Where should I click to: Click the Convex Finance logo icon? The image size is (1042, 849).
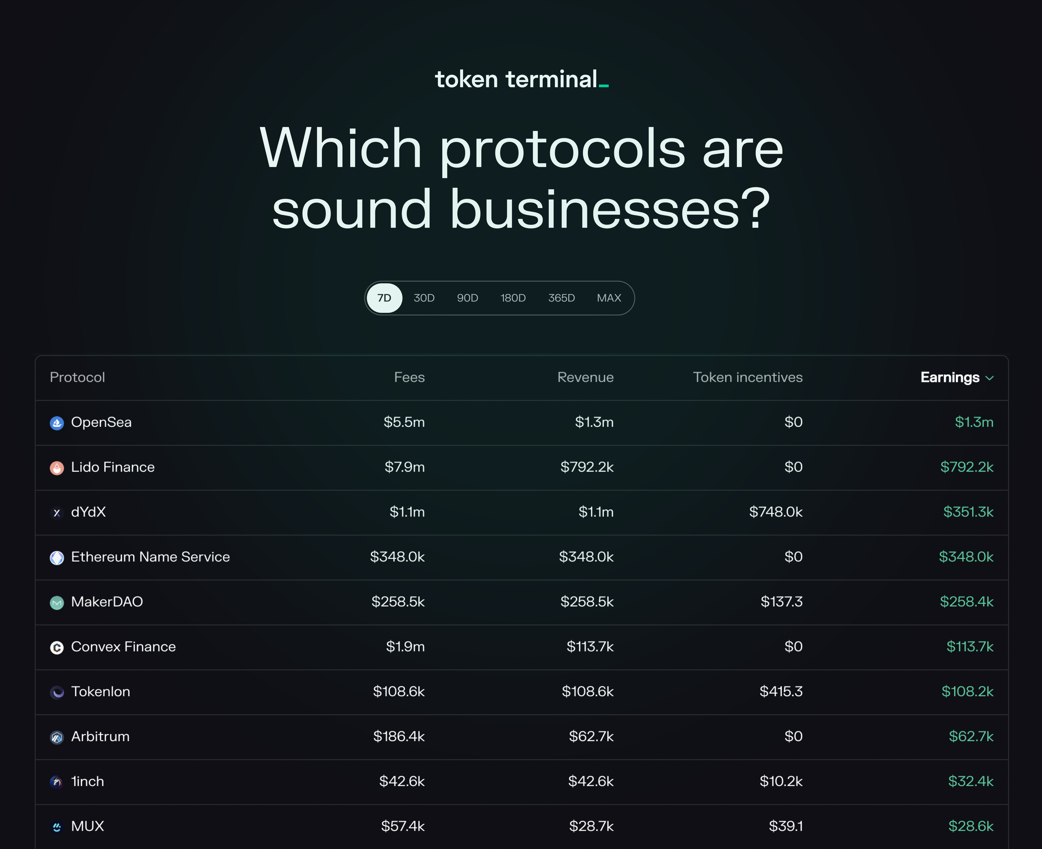click(x=57, y=648)
